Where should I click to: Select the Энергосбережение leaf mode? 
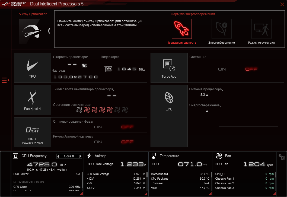coord(221,29)
